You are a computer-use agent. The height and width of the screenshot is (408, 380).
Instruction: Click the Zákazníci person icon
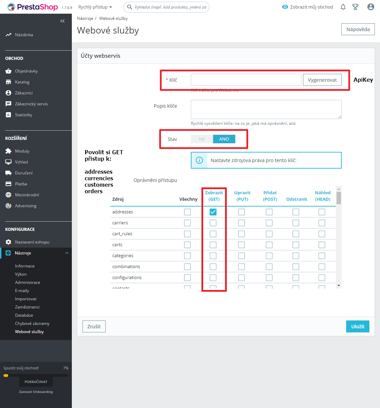pos(8,93)
